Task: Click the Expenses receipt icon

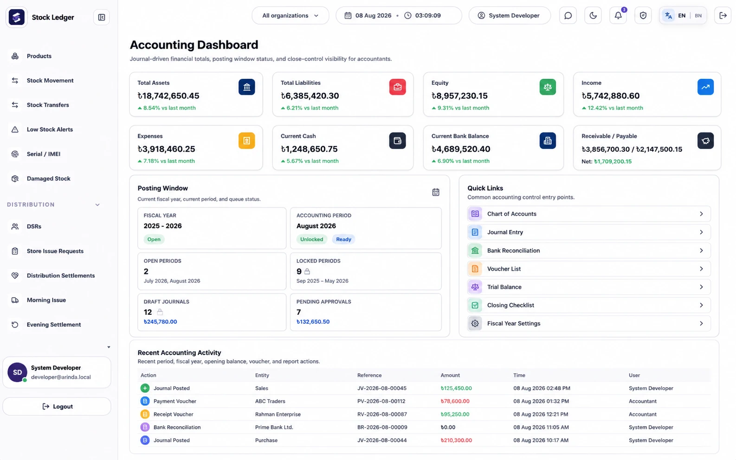Action: (x=247, y=141)
